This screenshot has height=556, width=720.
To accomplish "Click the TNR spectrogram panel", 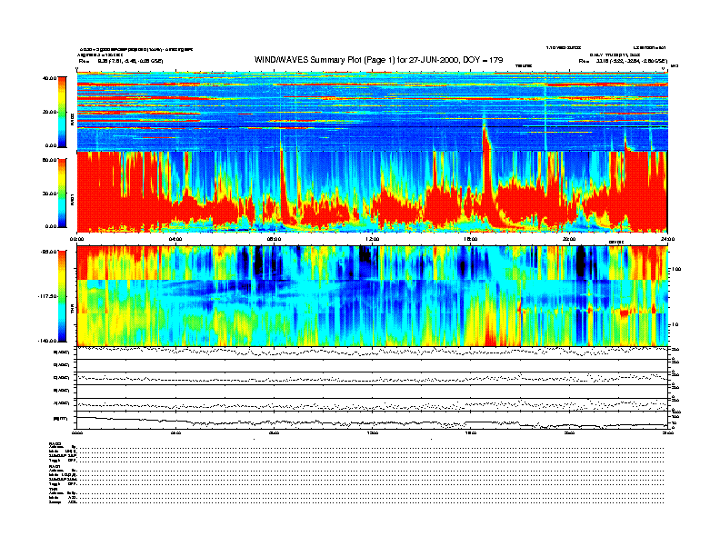I will coord(372,296).
